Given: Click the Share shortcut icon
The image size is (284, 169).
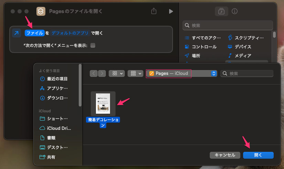Looking at the screenshot, I should (154, 11).
